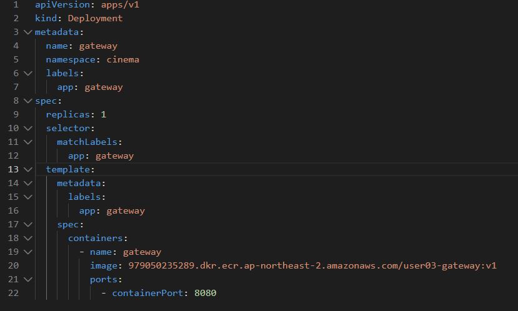Click the gateway value on line 7
Viewport: 518px width, 311px height.
pyautogui.click(x=104, y=87)
